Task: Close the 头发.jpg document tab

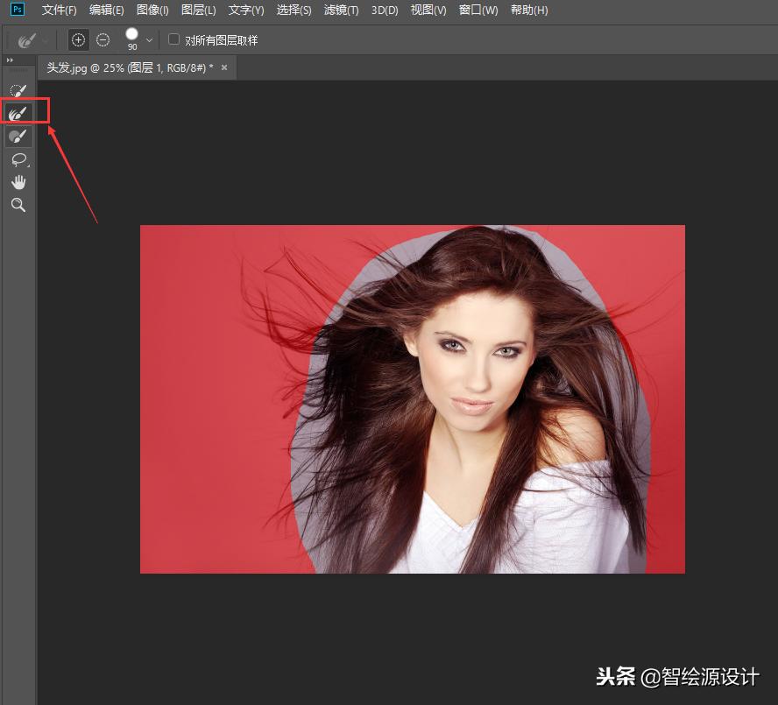Action: click(224, 67)
